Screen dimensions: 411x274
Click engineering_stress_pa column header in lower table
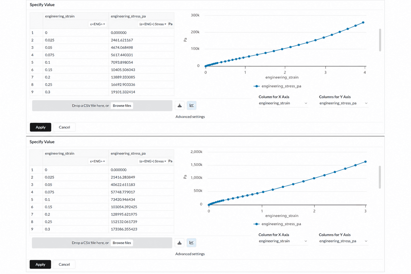click(128, 154)
